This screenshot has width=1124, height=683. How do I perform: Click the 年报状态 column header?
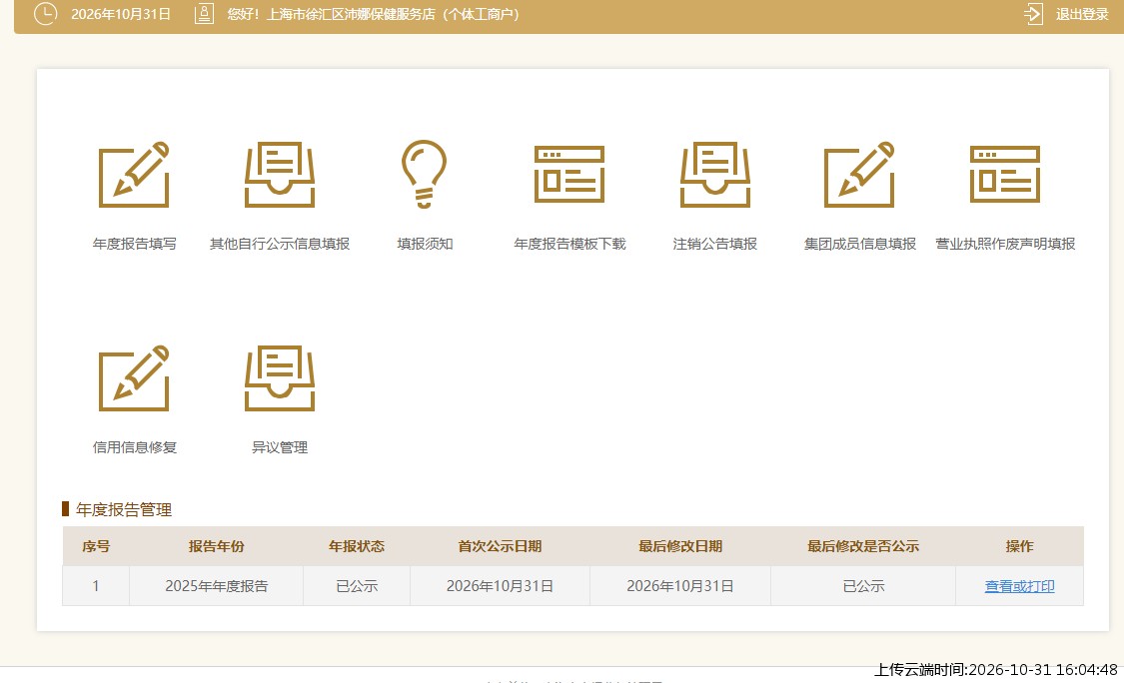tap(357, 546)
